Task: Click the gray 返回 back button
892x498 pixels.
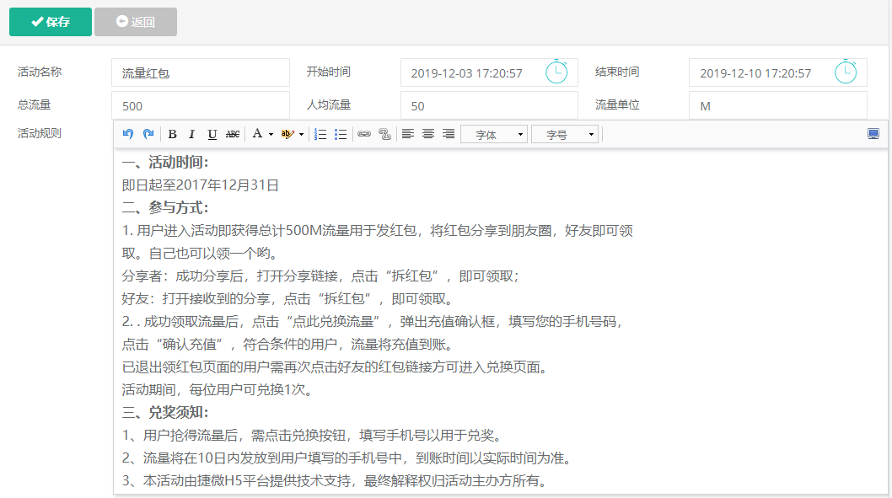Action: point(136,22)
